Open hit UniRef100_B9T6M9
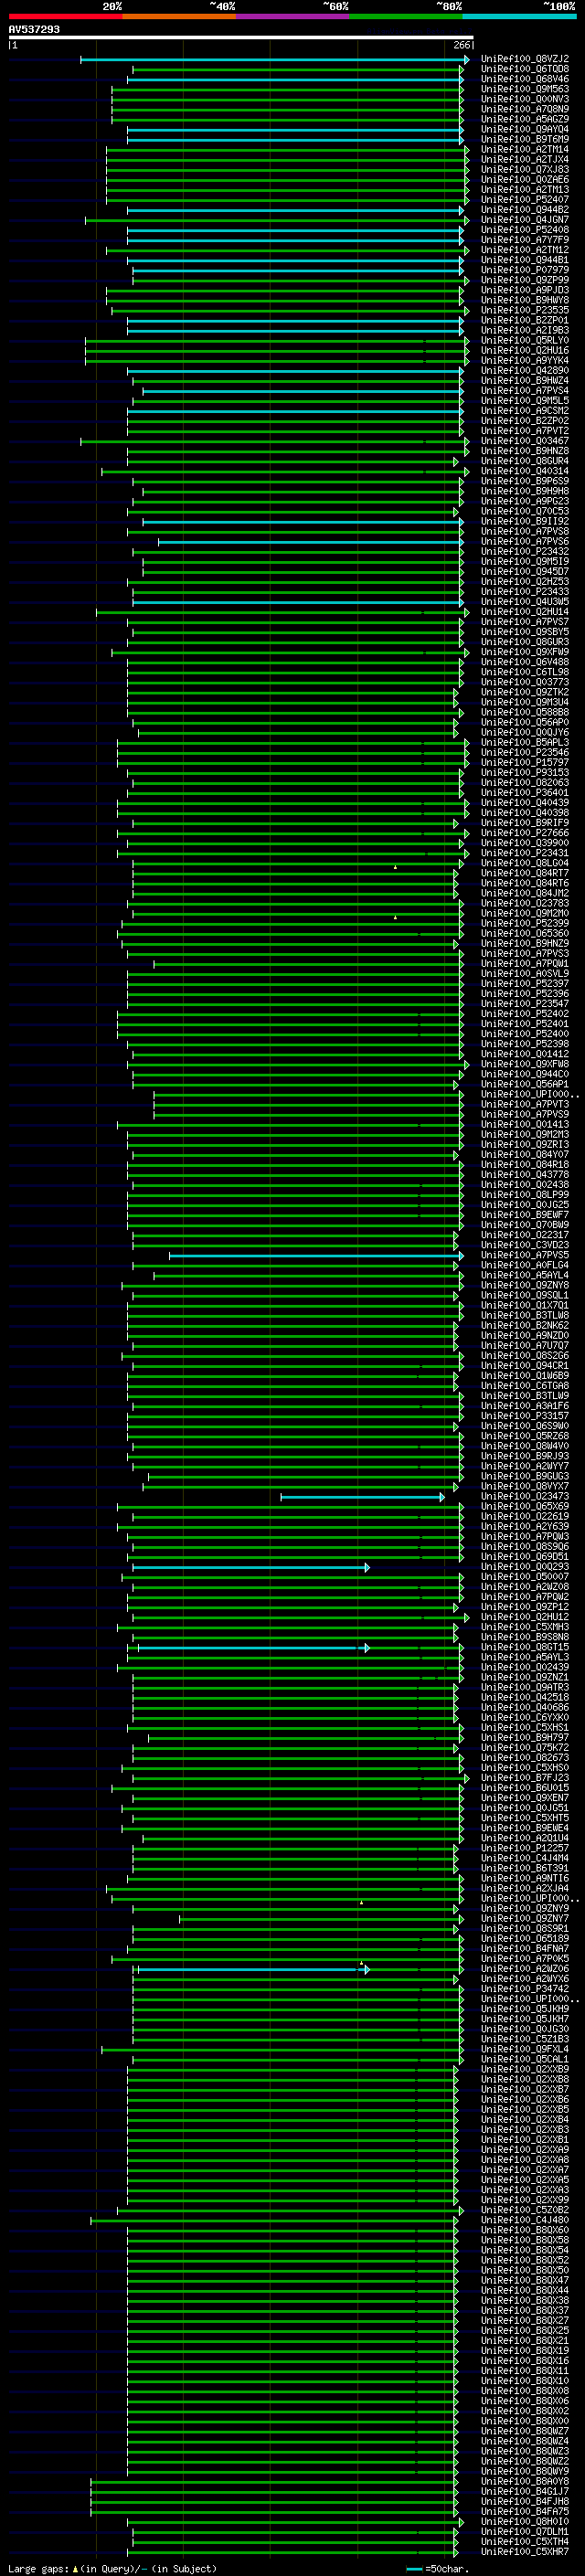The image size is (585, 2576). [524, 139]
